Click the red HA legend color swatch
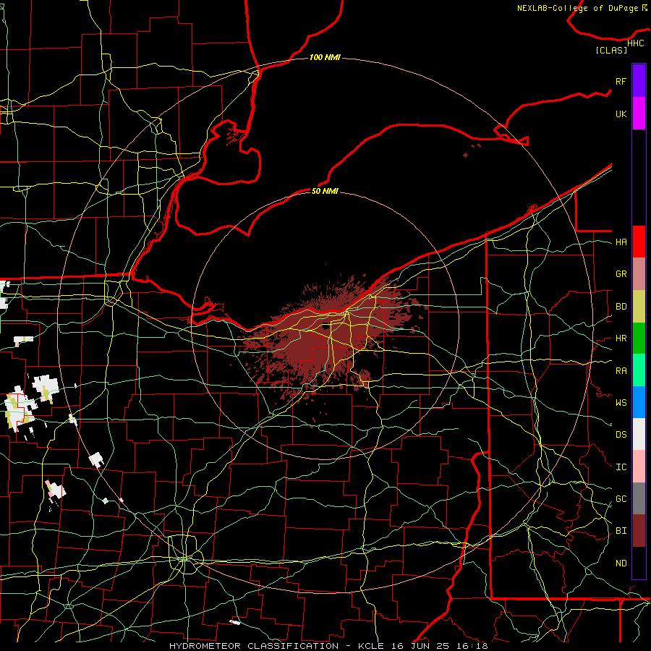Screen dimensions: 651x651 click(x=639, y=242)
